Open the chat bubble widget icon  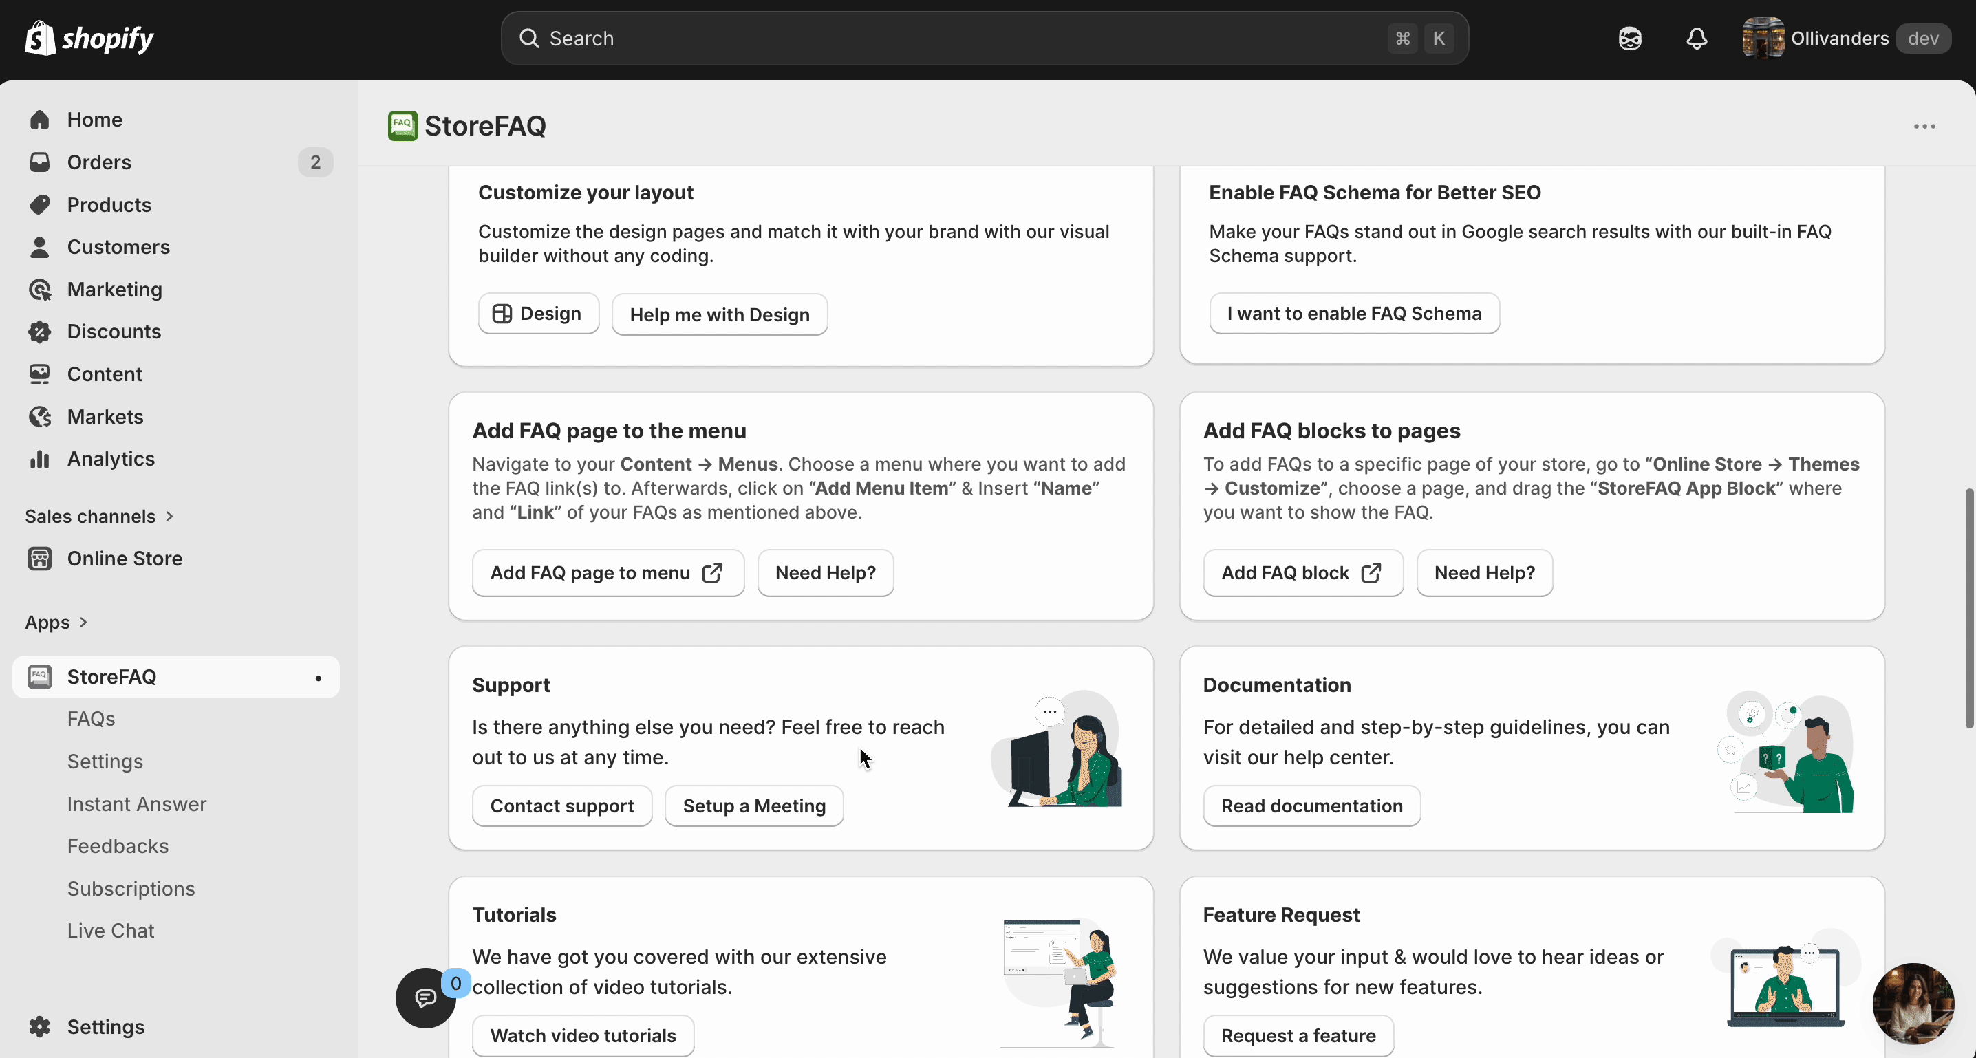click(426, 997)
